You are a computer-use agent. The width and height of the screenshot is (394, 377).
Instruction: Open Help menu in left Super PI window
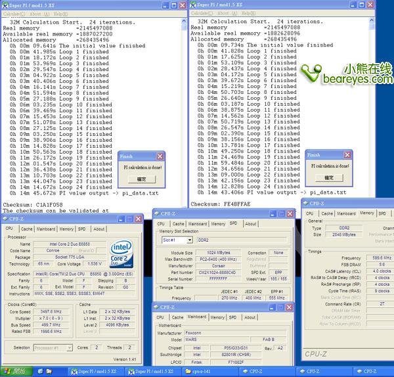tap(60, 14)
